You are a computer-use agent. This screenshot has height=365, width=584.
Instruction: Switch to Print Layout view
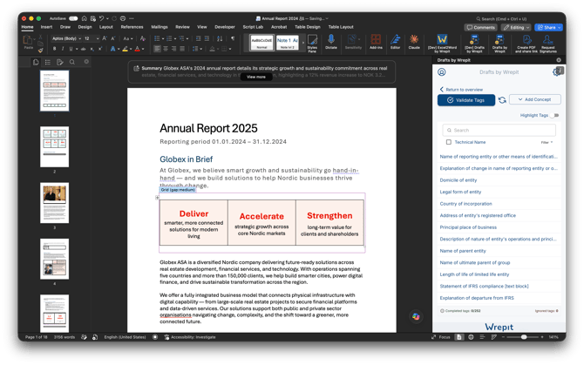point(458,337)
